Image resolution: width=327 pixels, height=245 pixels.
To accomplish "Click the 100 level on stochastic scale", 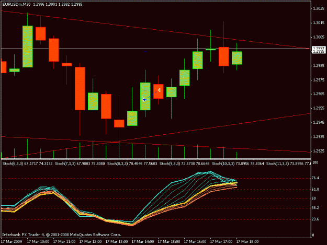I will 315,162.
